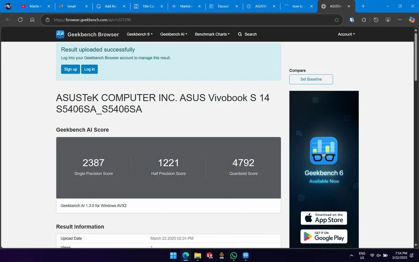Open Search in Geekbench navbar
419x262 pixels.
click(x=248, y=34)
